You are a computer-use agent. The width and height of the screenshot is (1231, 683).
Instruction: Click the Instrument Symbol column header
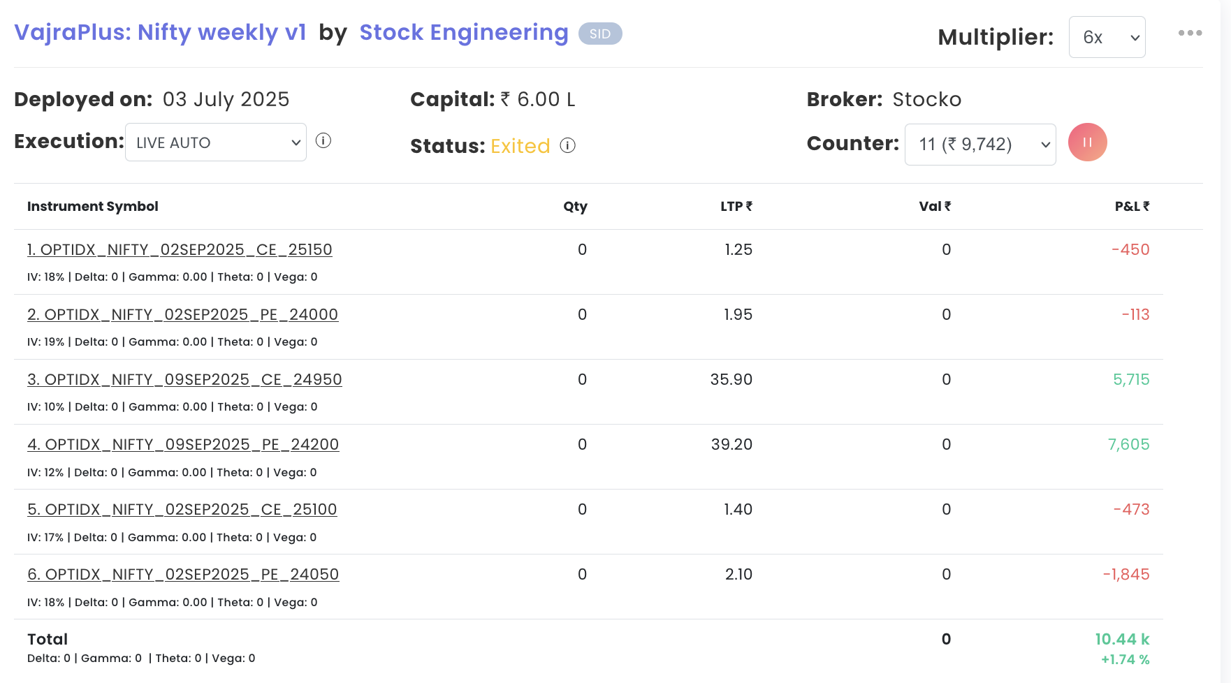pyautogui.click(x=93, y=206)
